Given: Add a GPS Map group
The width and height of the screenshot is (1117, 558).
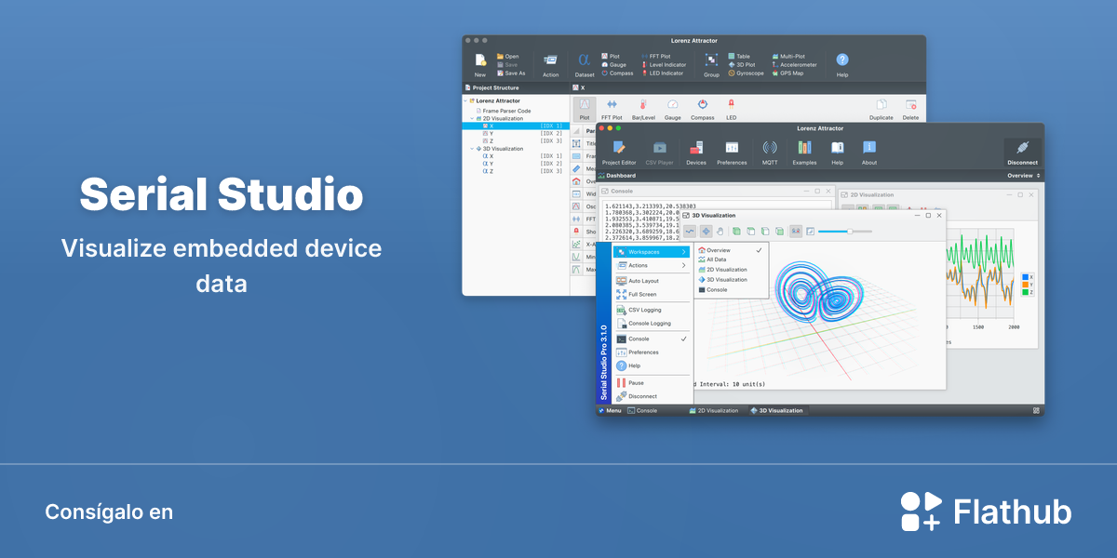Looking at the screenshot, I should click(x=787, y=73).
